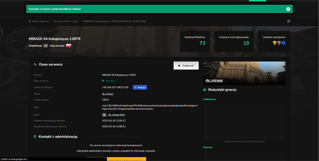Image resolution: width=319 pixels, height=161 pixels.
Task: Open the Facebook icon in breadcrumb bar
Action: 289,21
